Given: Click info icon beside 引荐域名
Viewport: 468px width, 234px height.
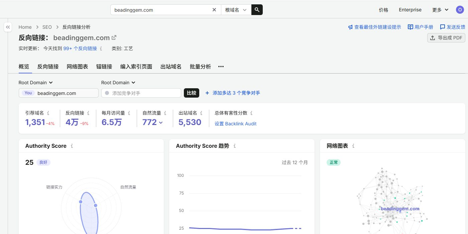Looking at the screenshot, I should pos(48,113).
